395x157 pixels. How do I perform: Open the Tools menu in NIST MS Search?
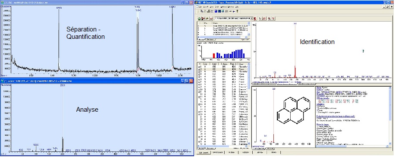click(216, 7)
